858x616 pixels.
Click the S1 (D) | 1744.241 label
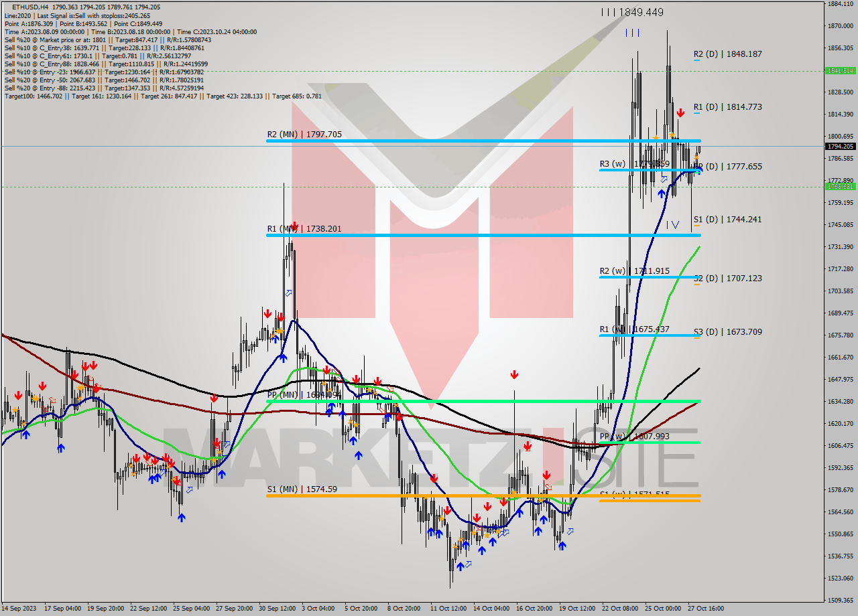coord(728,219)
